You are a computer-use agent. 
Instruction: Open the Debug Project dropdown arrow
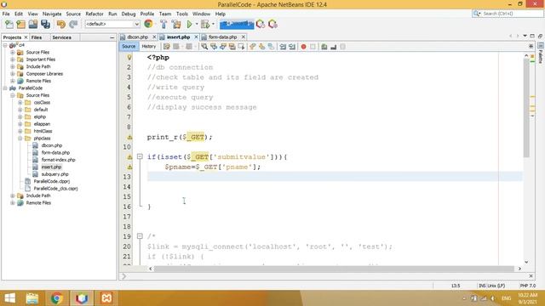click(213, 24)
